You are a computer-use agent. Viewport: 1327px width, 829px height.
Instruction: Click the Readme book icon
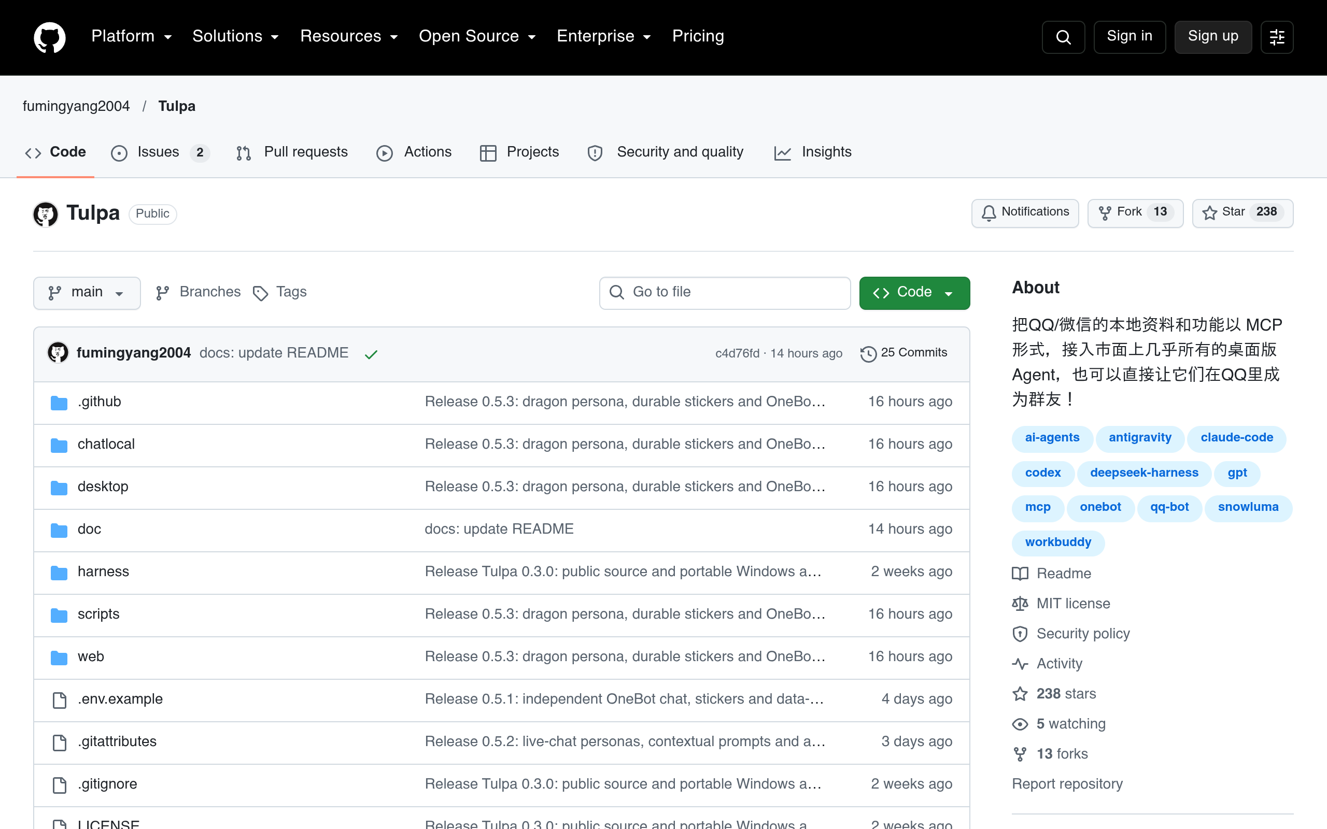(1020, 574)
